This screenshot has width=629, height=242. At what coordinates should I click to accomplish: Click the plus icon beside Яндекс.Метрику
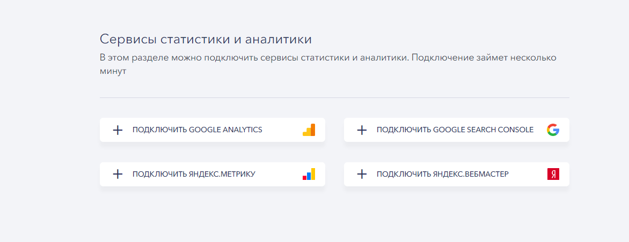pos(118,174)
